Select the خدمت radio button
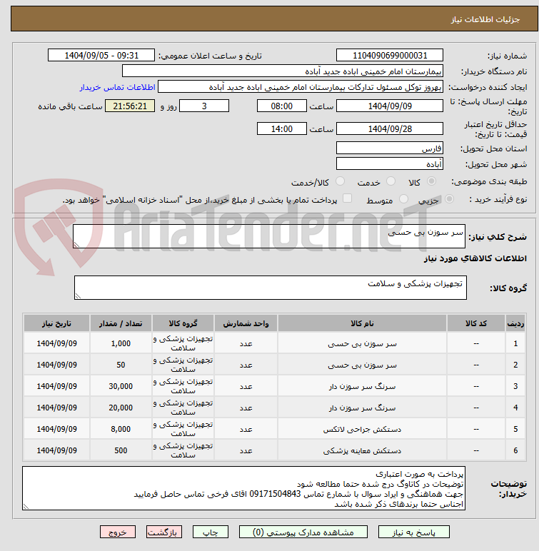This screenshot has width=539, height=551. click(x=391, y=181)
